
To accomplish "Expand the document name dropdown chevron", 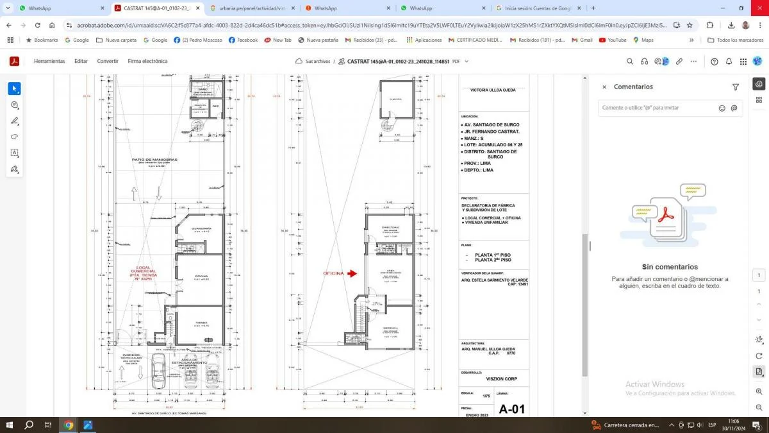I will pyautogui.click(x=467, y=62).
